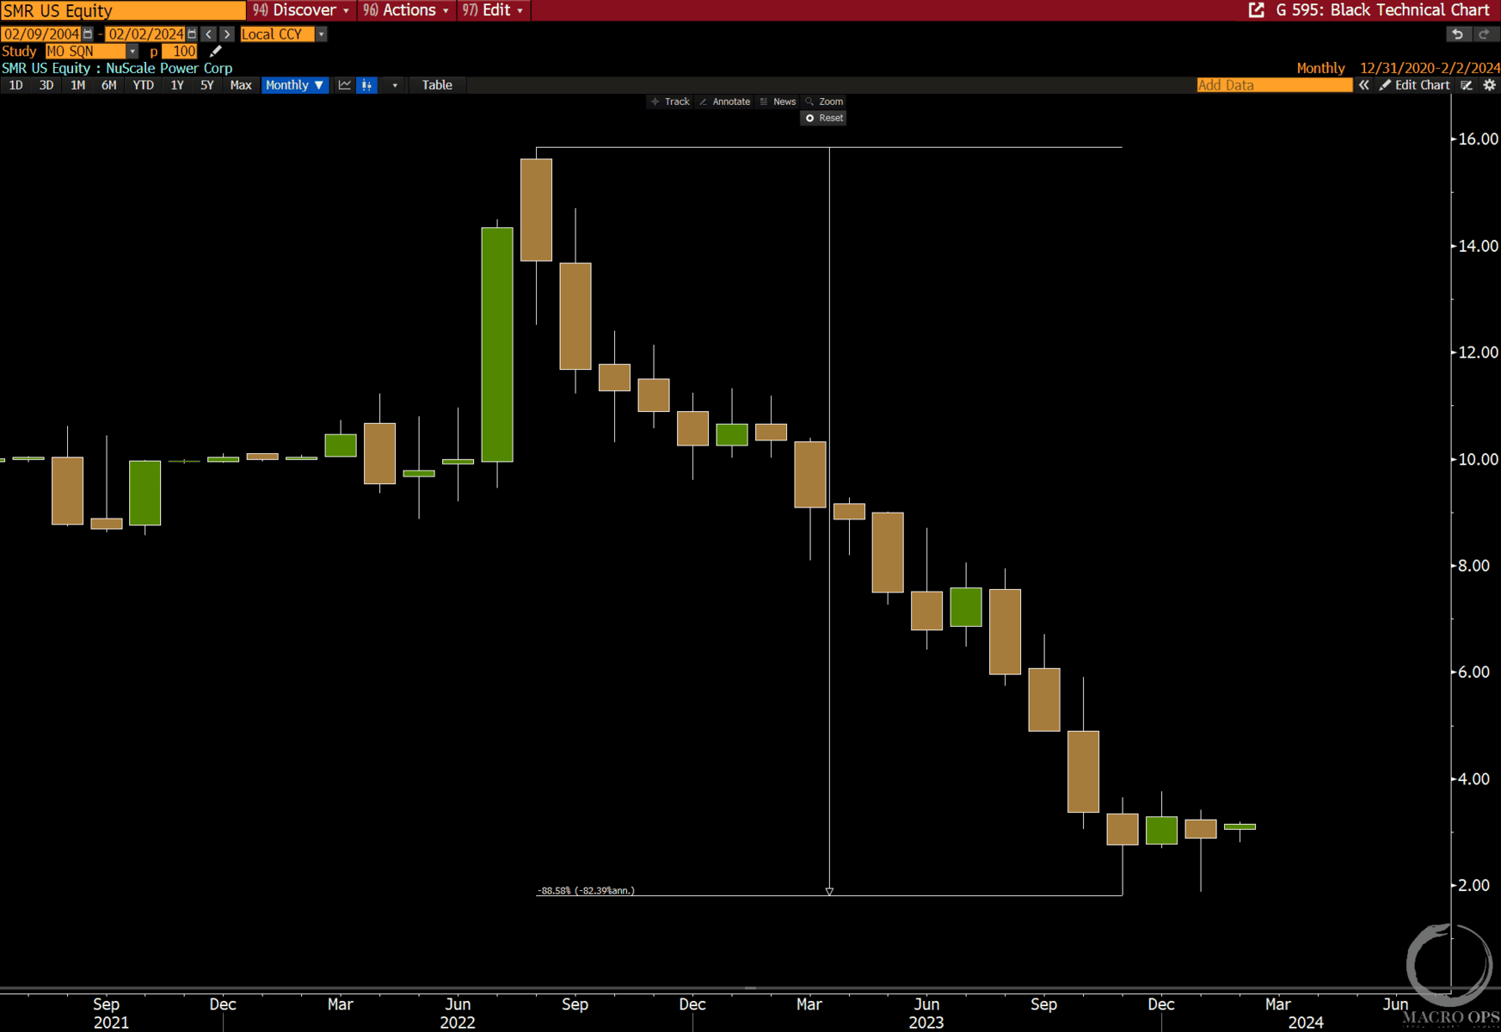Click the start date field 02/09/2004

40,34
